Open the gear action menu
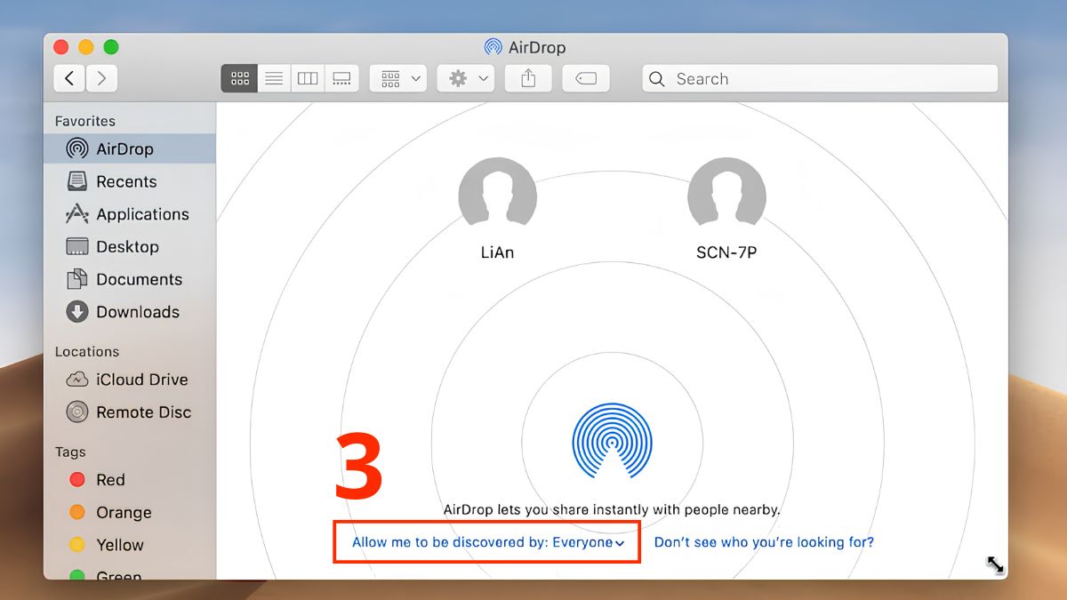 coord(467,78)
